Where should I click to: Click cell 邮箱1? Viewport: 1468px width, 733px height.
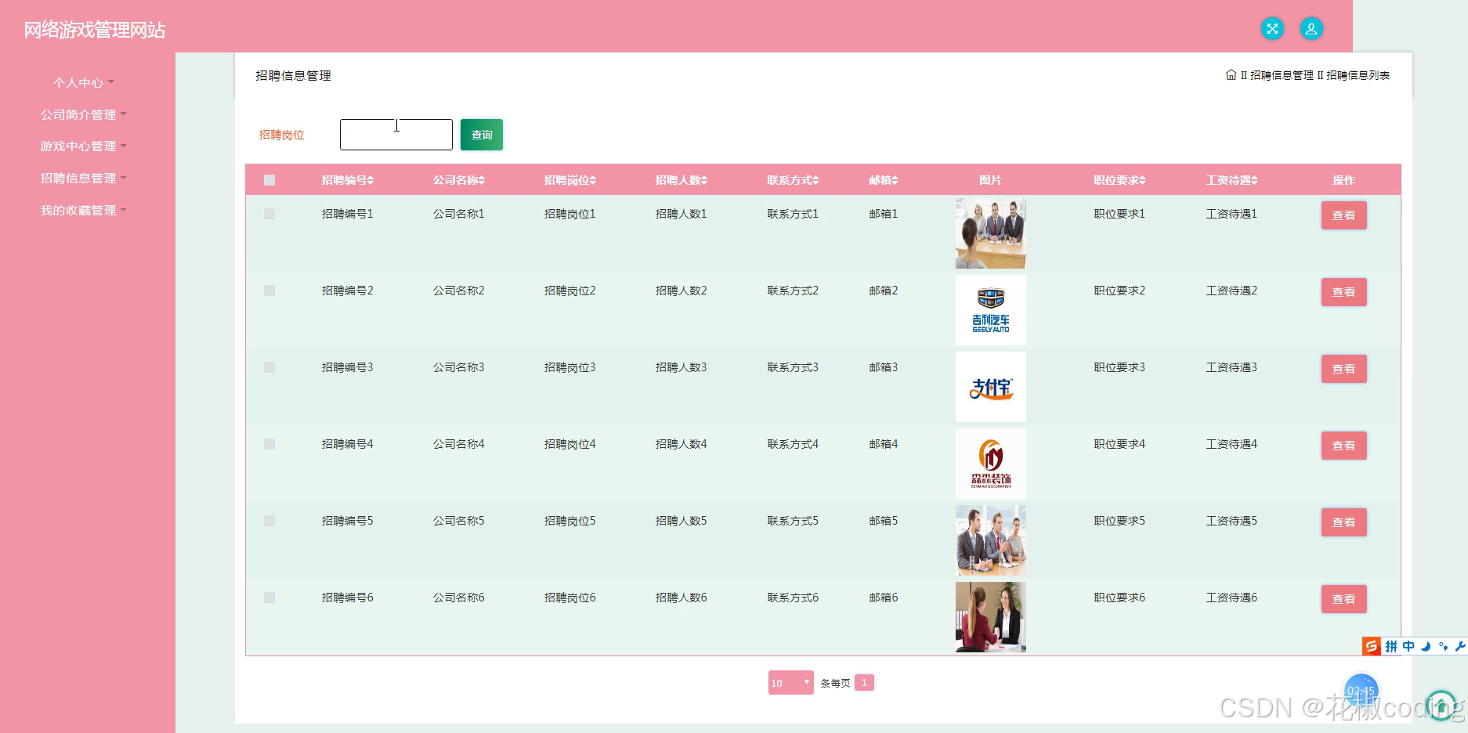[x=884, y=214]
